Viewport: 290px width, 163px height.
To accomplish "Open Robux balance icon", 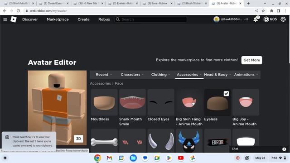I will click(x=266, y=19).
